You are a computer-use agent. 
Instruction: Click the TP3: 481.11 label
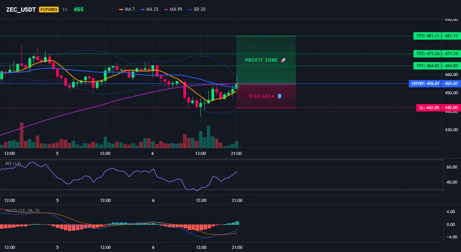click(x=428, y=36)
